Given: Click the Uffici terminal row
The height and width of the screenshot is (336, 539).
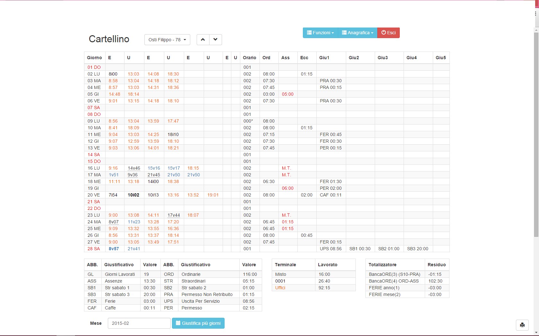Looking at the screenshot, I should tap(314, 288).
